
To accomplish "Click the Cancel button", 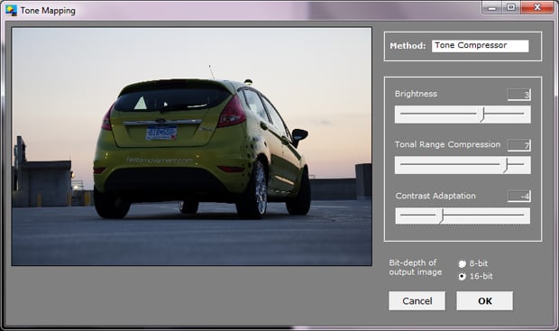I will [417, 300].
